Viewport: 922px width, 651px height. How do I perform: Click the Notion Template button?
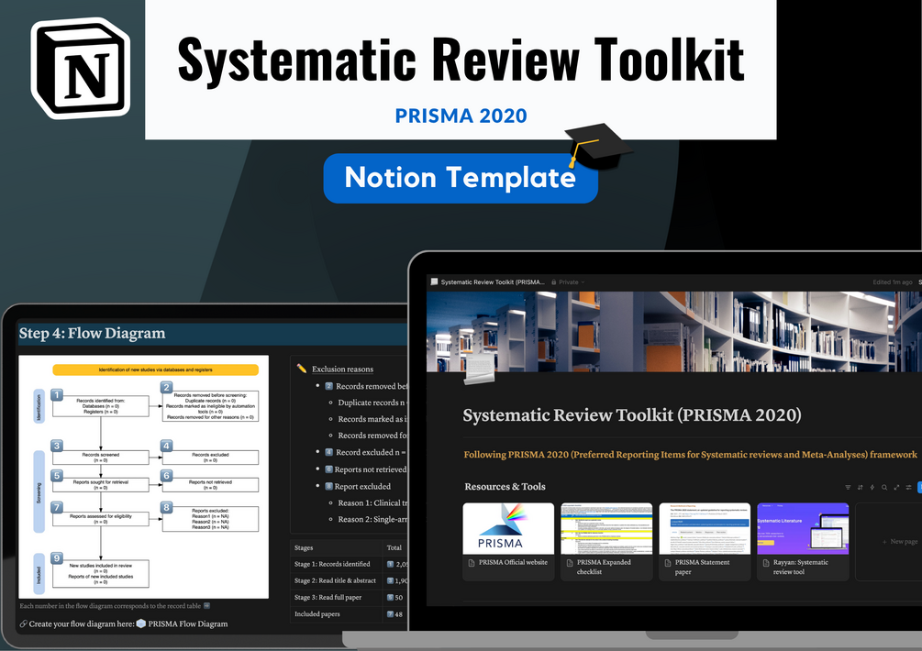[x=461, y=178]
